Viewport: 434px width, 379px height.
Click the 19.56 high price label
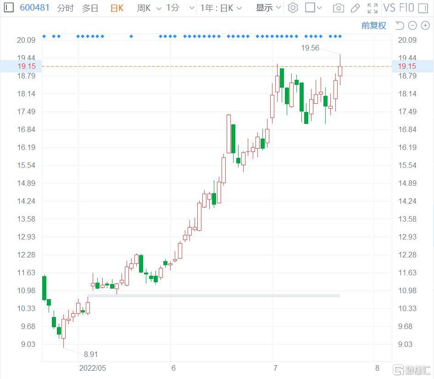pos(310,48)
